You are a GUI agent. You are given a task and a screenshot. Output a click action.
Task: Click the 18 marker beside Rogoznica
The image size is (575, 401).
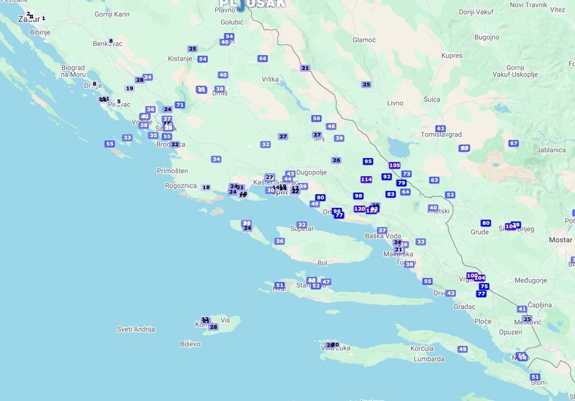pos(206,187)
